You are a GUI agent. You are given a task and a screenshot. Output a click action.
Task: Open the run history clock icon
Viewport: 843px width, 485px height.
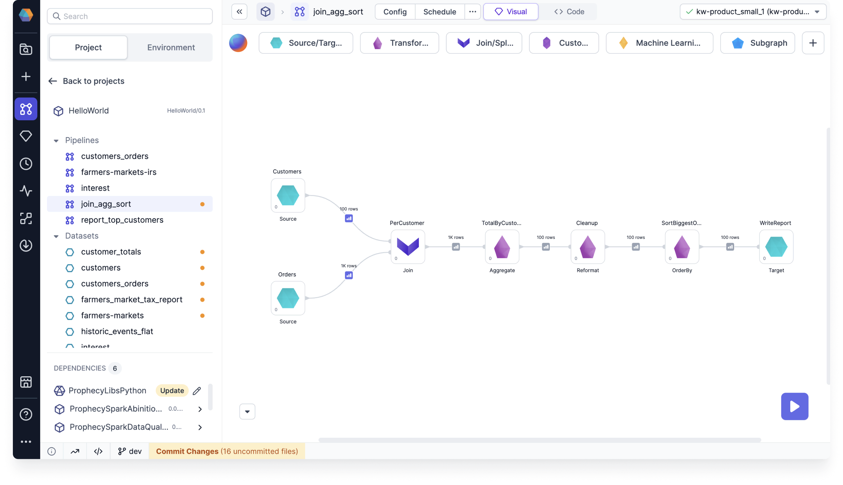tap(26, 164)
